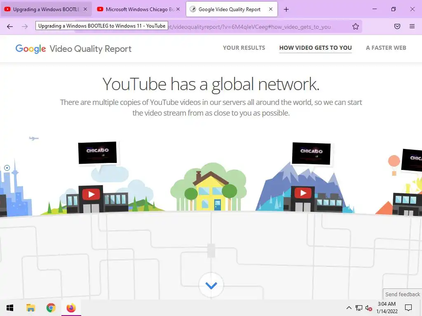The height and width of the screenshot is (316, 422).
Task: Go back using the browser back arrow
Action: click(x=10, y=26)
